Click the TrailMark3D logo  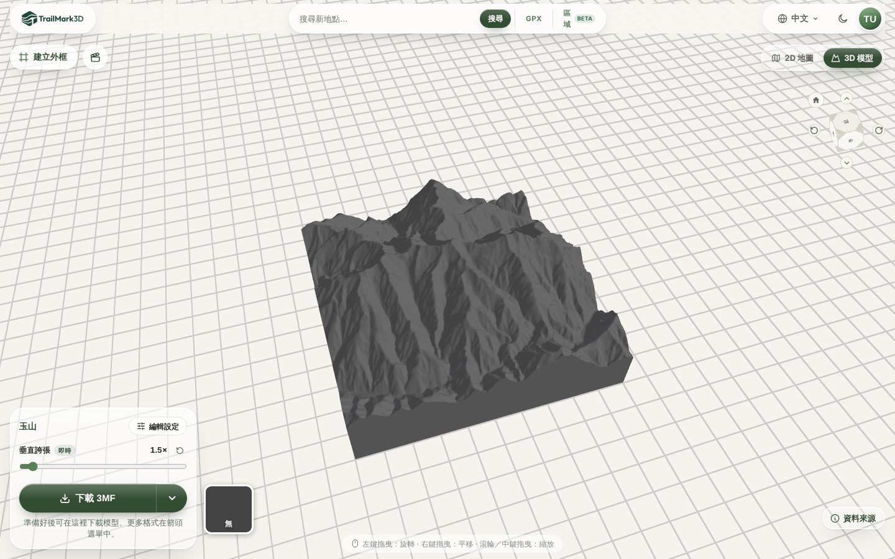coord(52,19)
